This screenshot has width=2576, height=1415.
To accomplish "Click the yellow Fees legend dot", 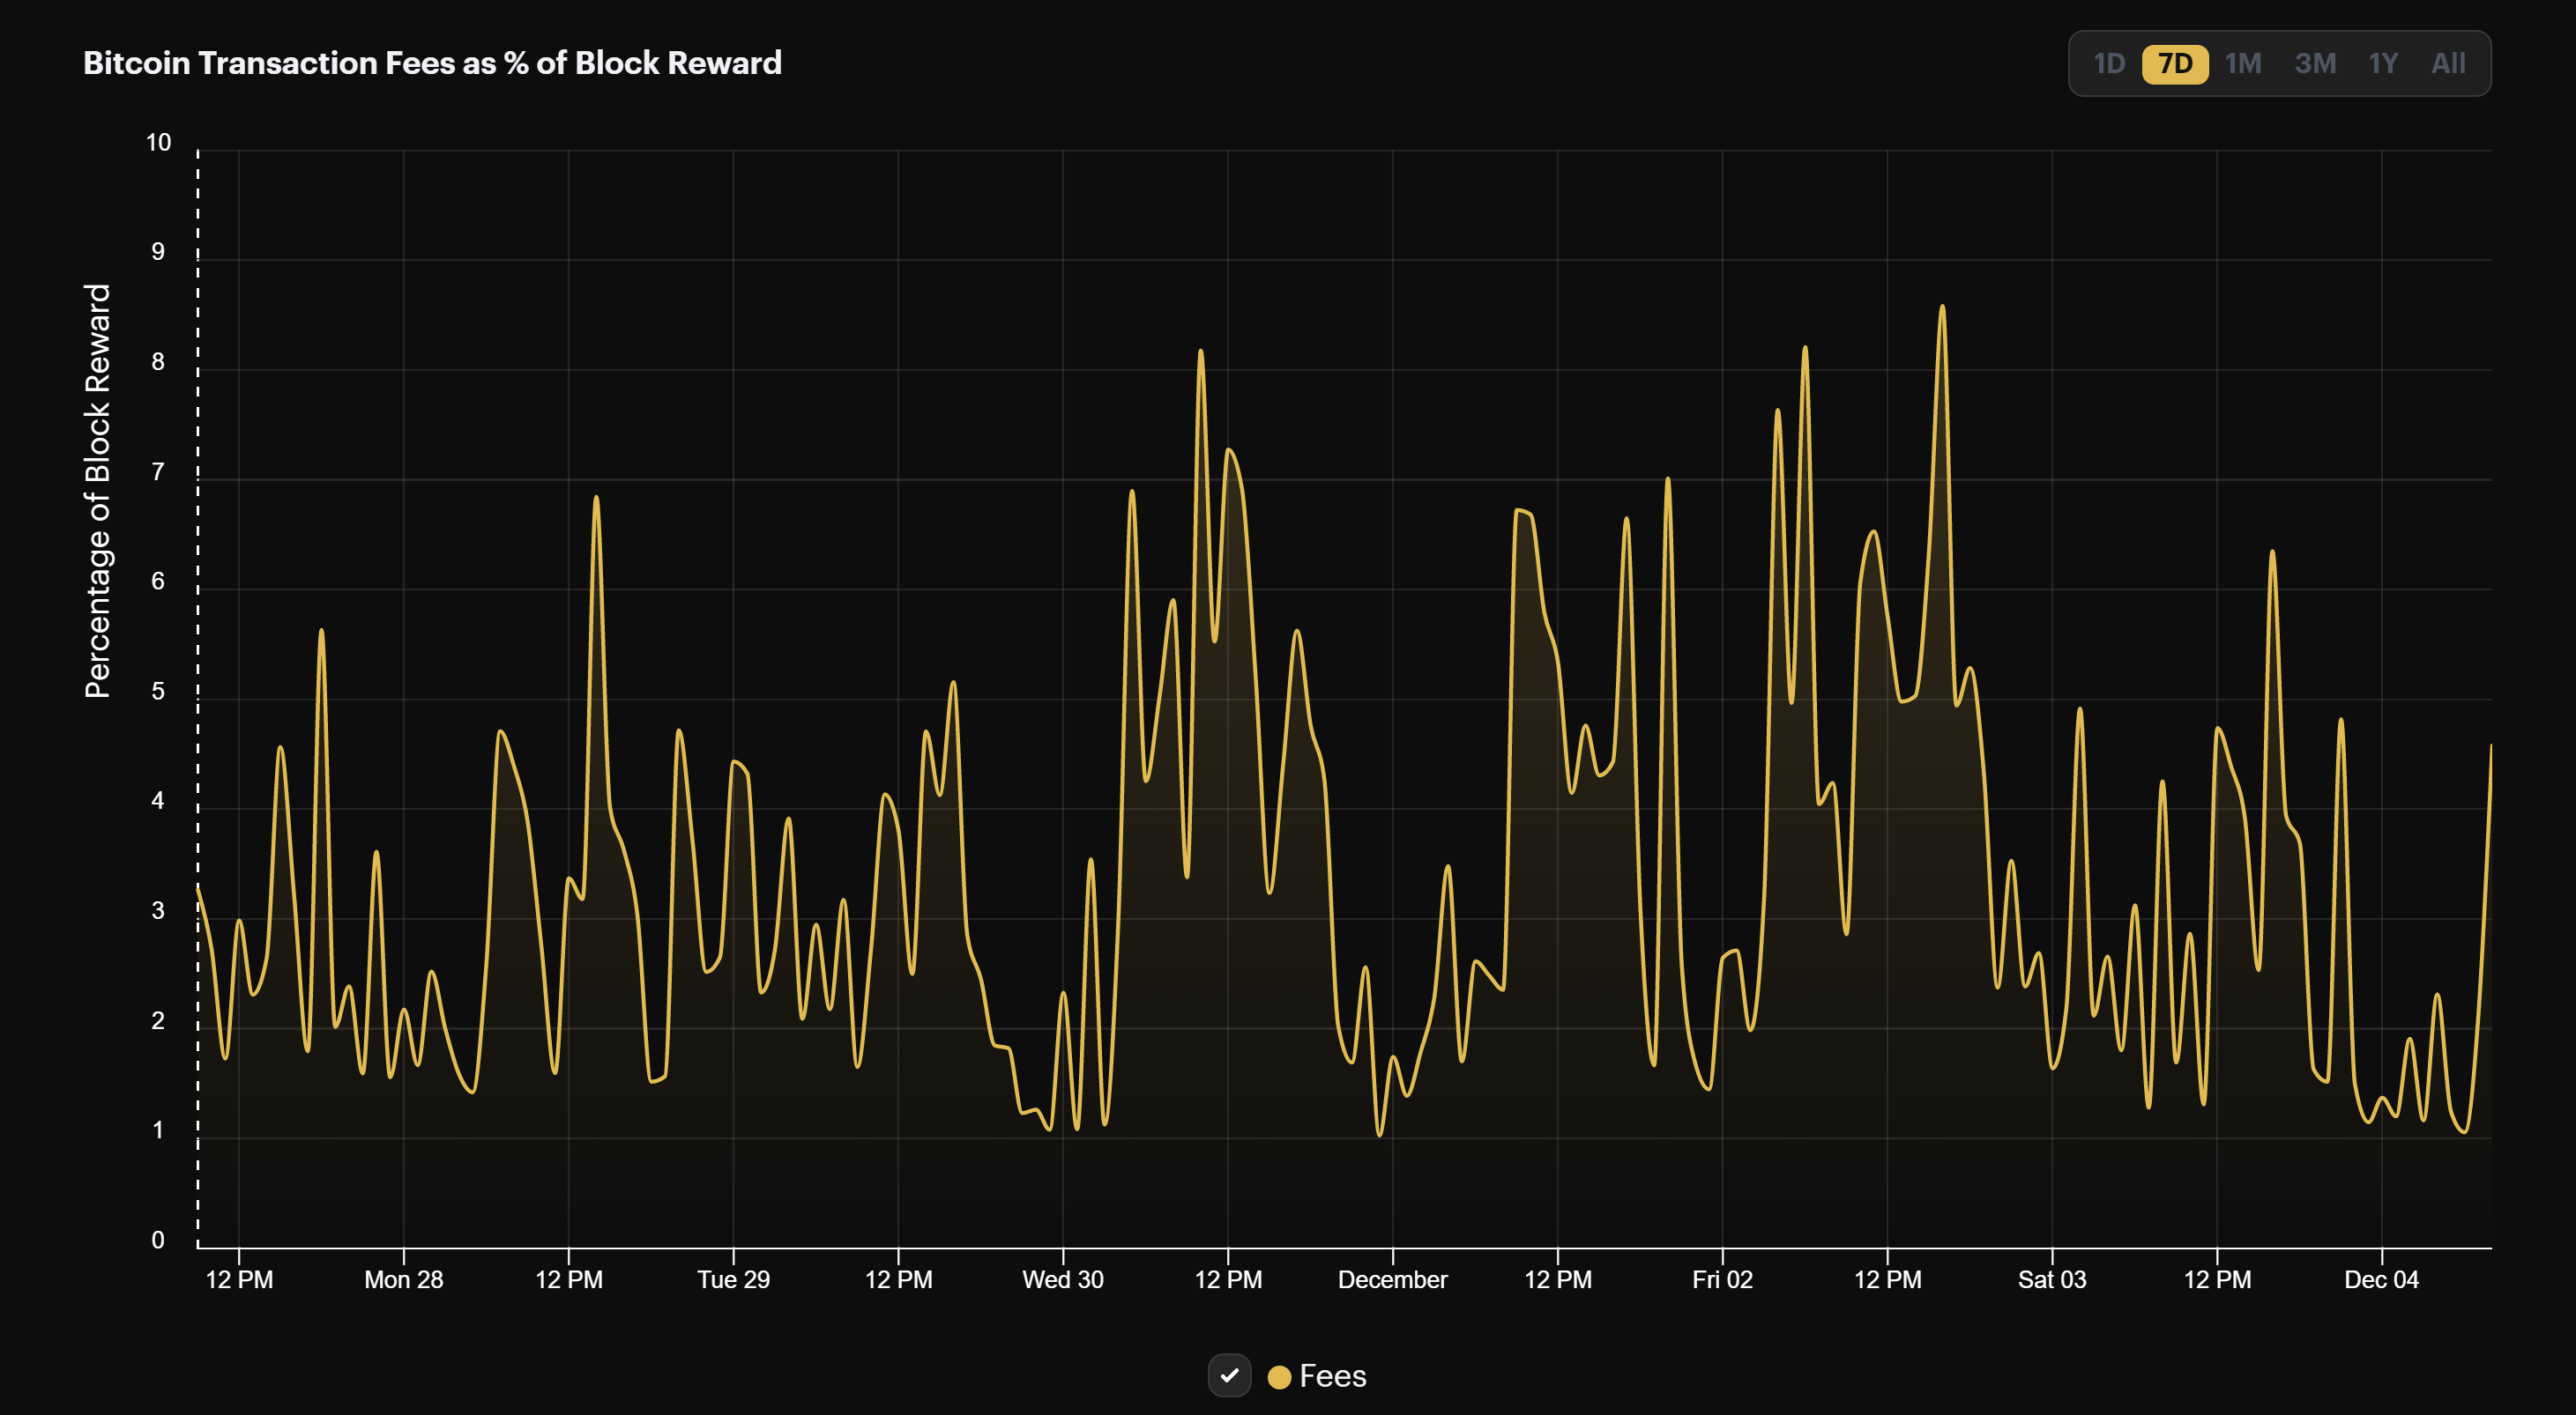I will 1279,1375.
